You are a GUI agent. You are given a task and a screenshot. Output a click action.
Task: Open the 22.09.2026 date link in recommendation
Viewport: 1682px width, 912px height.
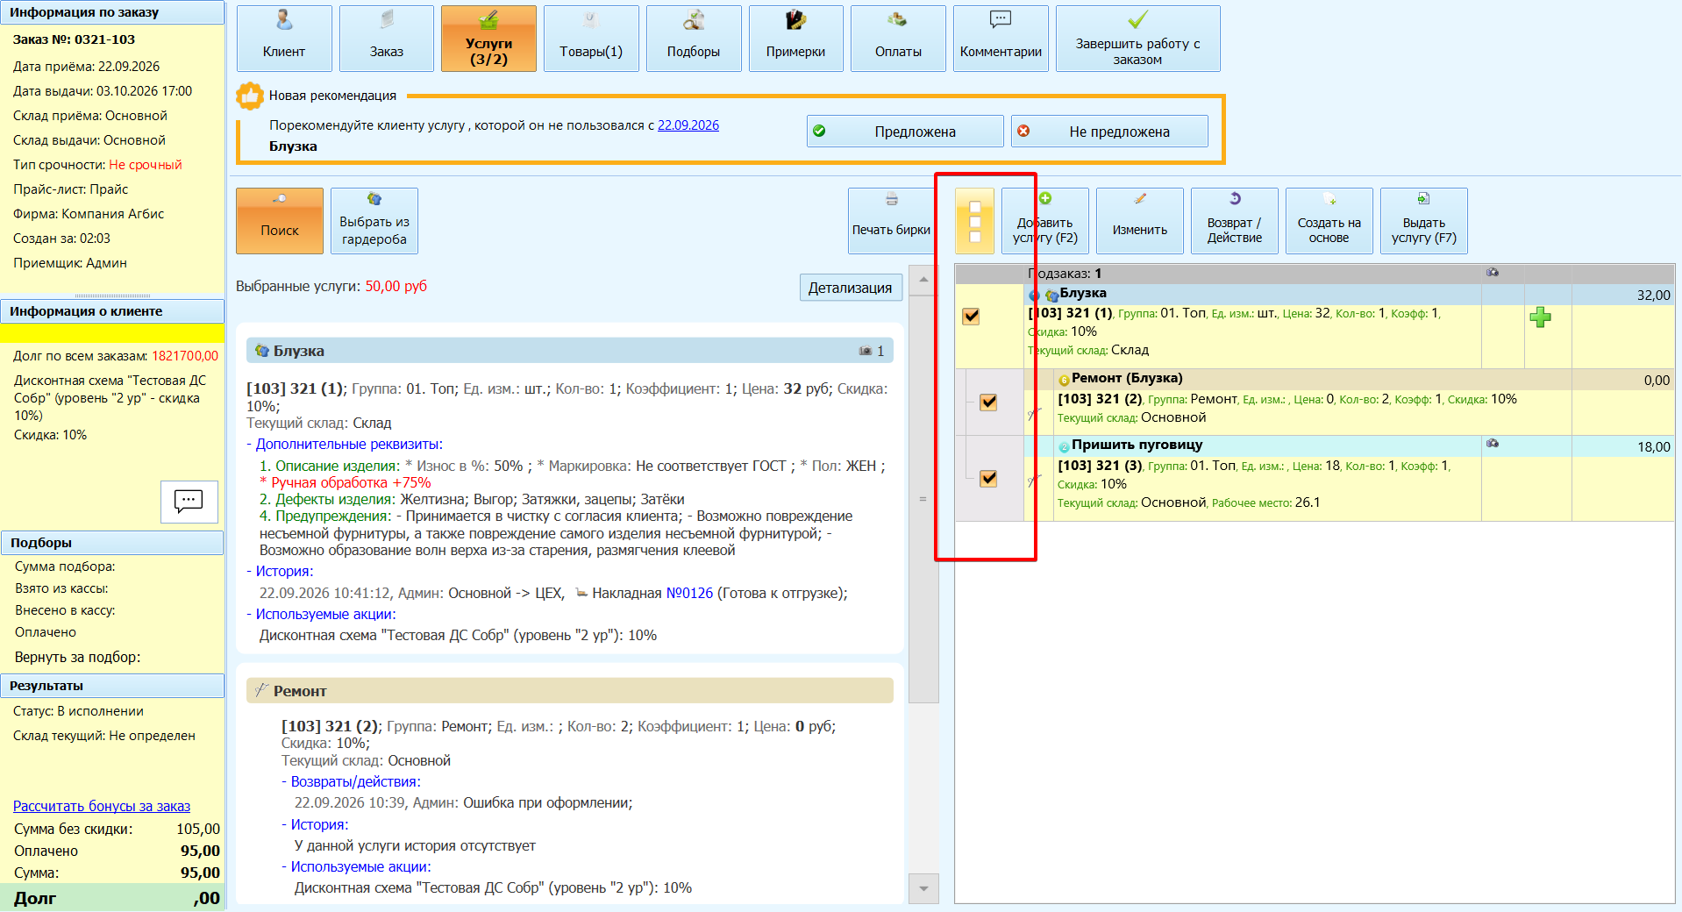click(x=688, y=125)
